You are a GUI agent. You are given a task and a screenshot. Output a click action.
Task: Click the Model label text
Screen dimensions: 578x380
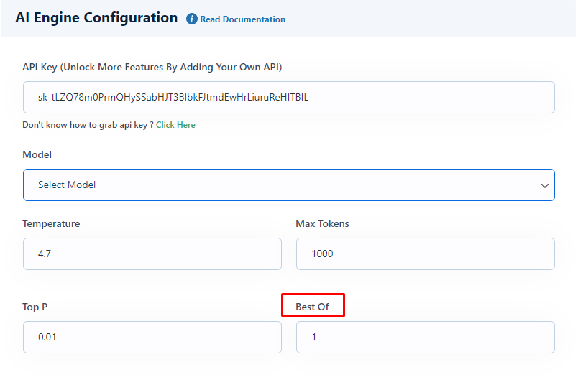coord(37,154)
